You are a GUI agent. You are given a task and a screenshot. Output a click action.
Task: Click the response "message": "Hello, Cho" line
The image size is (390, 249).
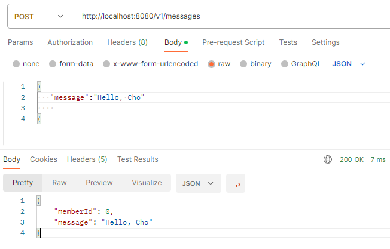pyautogui.click(x=103, y=222)
